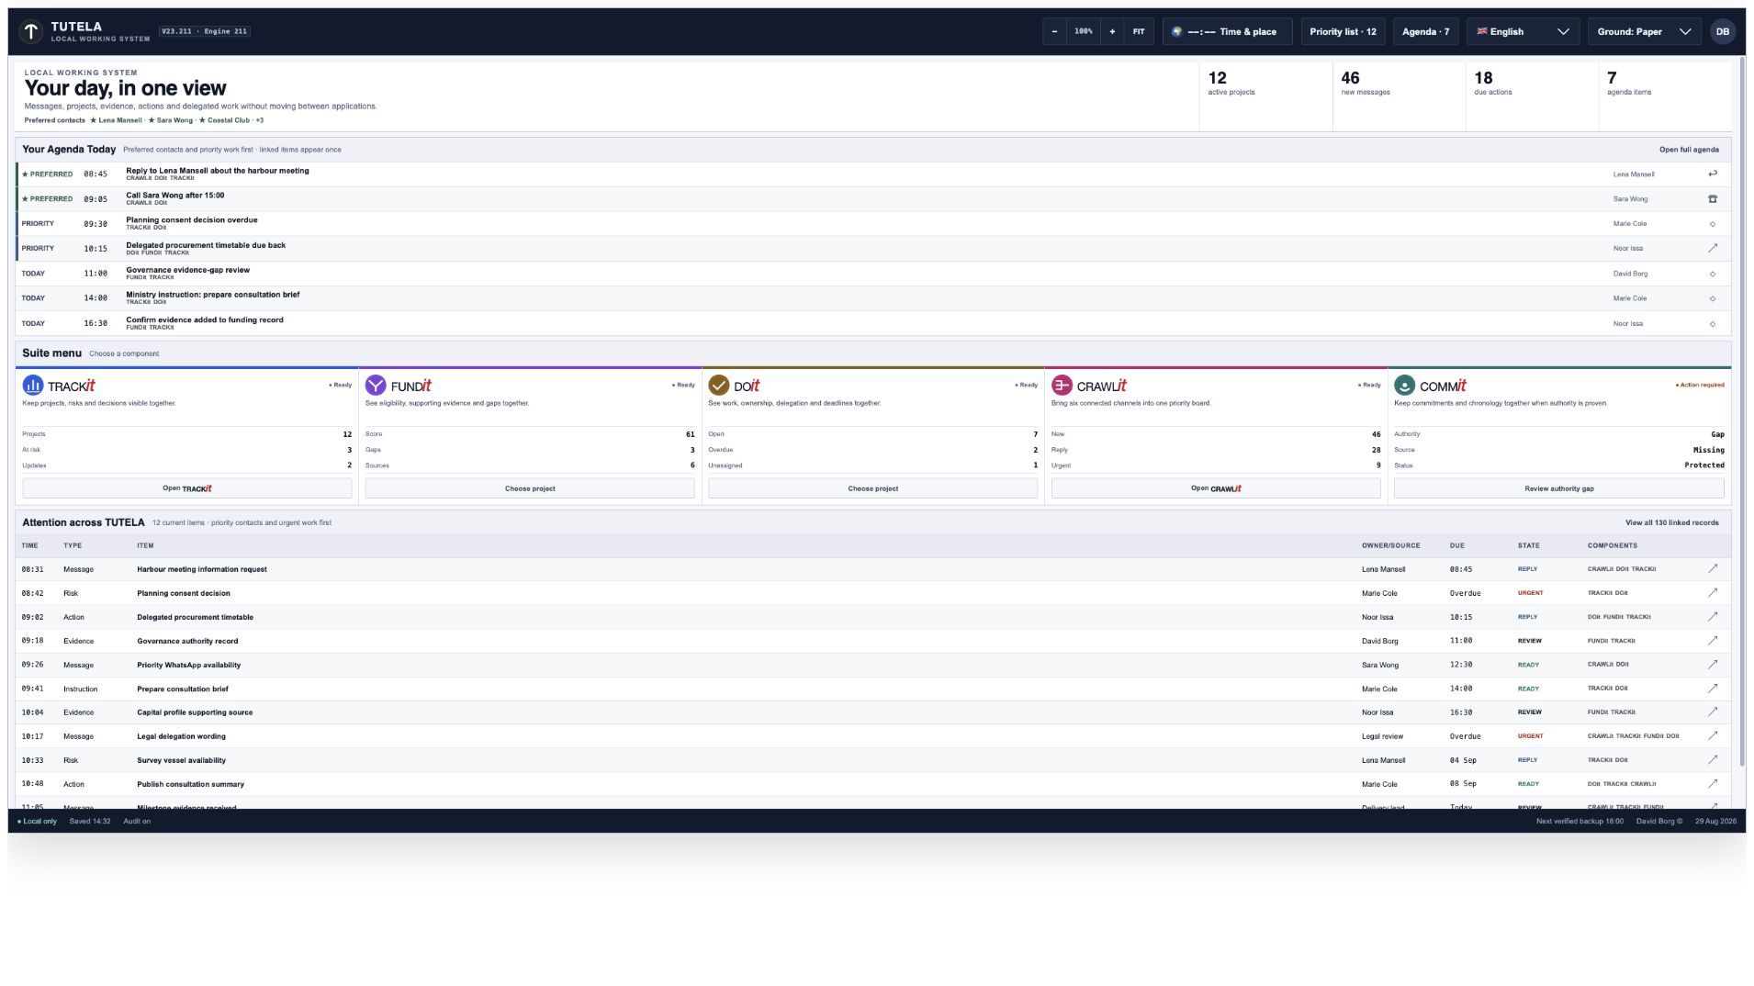Click the CRAWLit component icon
This screenshot has width=1754, height=986.
coord(1062,386)
